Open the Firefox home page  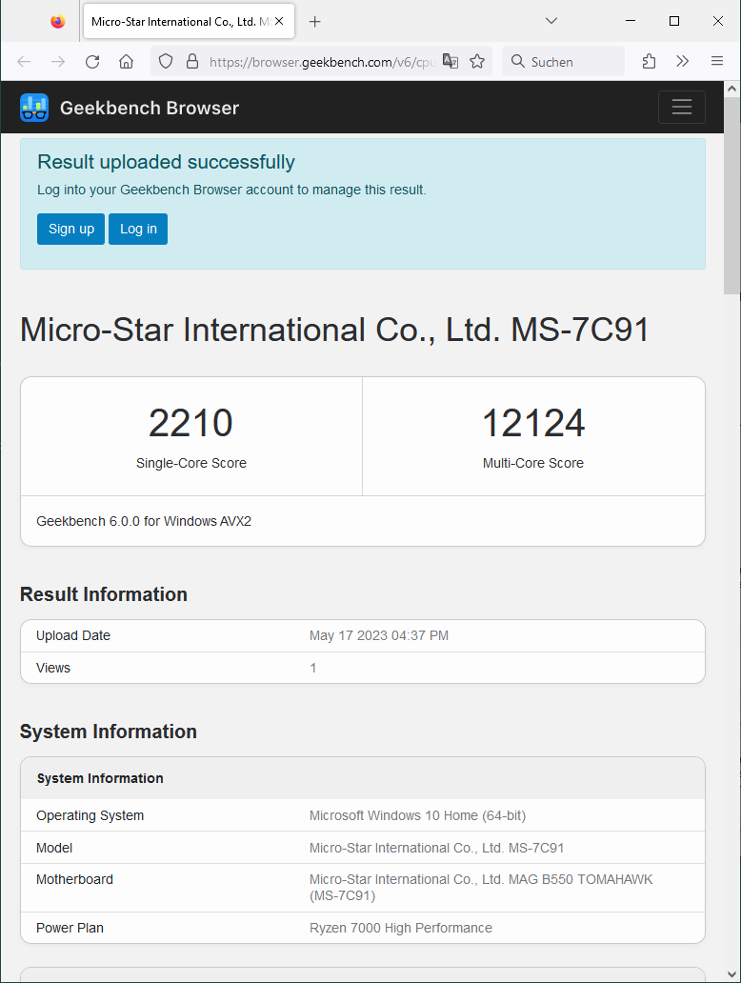[x=126, y=61]
